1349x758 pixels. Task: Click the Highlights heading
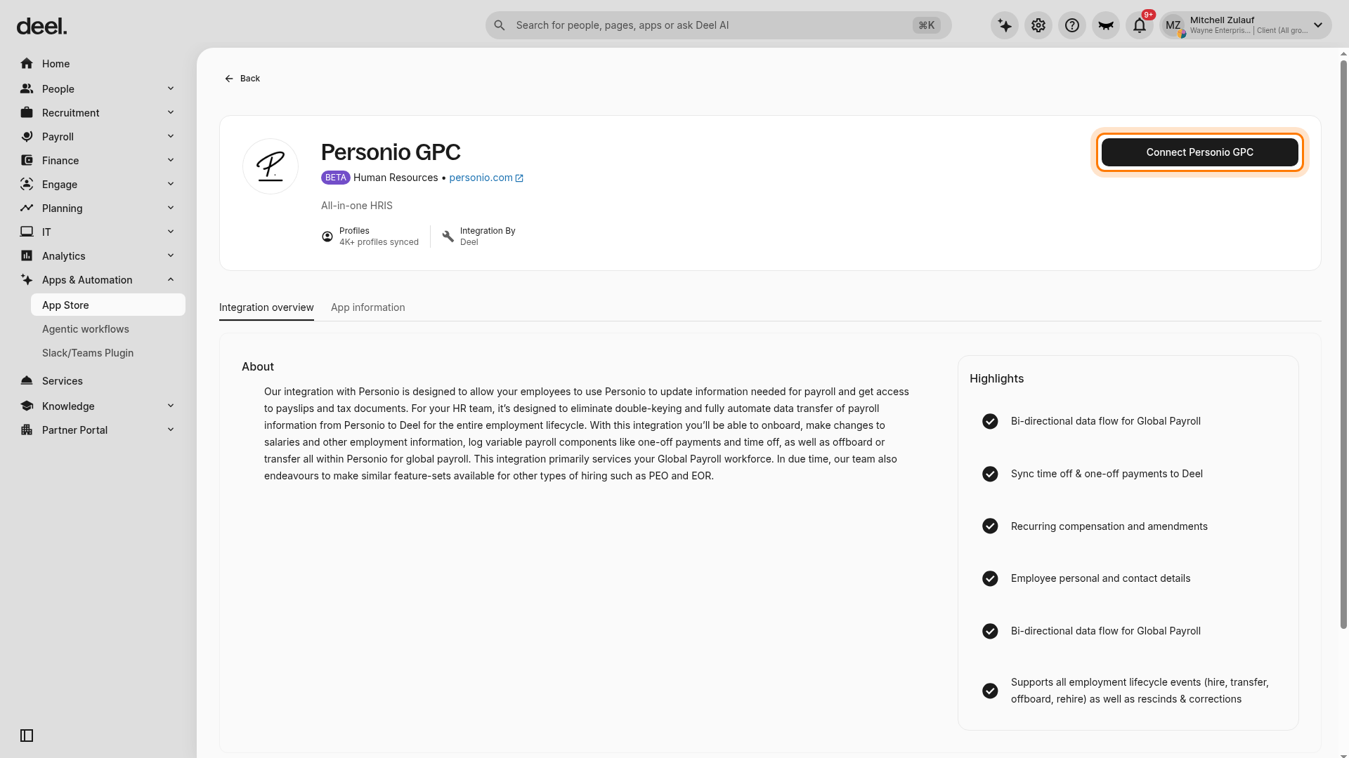[x=996, y=378]
